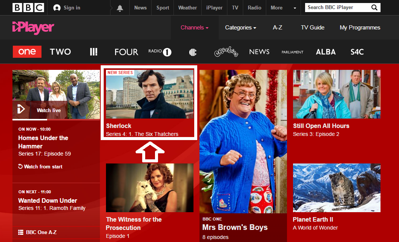The height and width of the screenshot is (242, 399).
Task: Open The Witness for the Prosecution thumbnail
Action: tap(150, 188)
